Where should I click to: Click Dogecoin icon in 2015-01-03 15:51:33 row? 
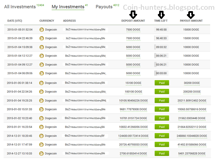tap(41, 109)
